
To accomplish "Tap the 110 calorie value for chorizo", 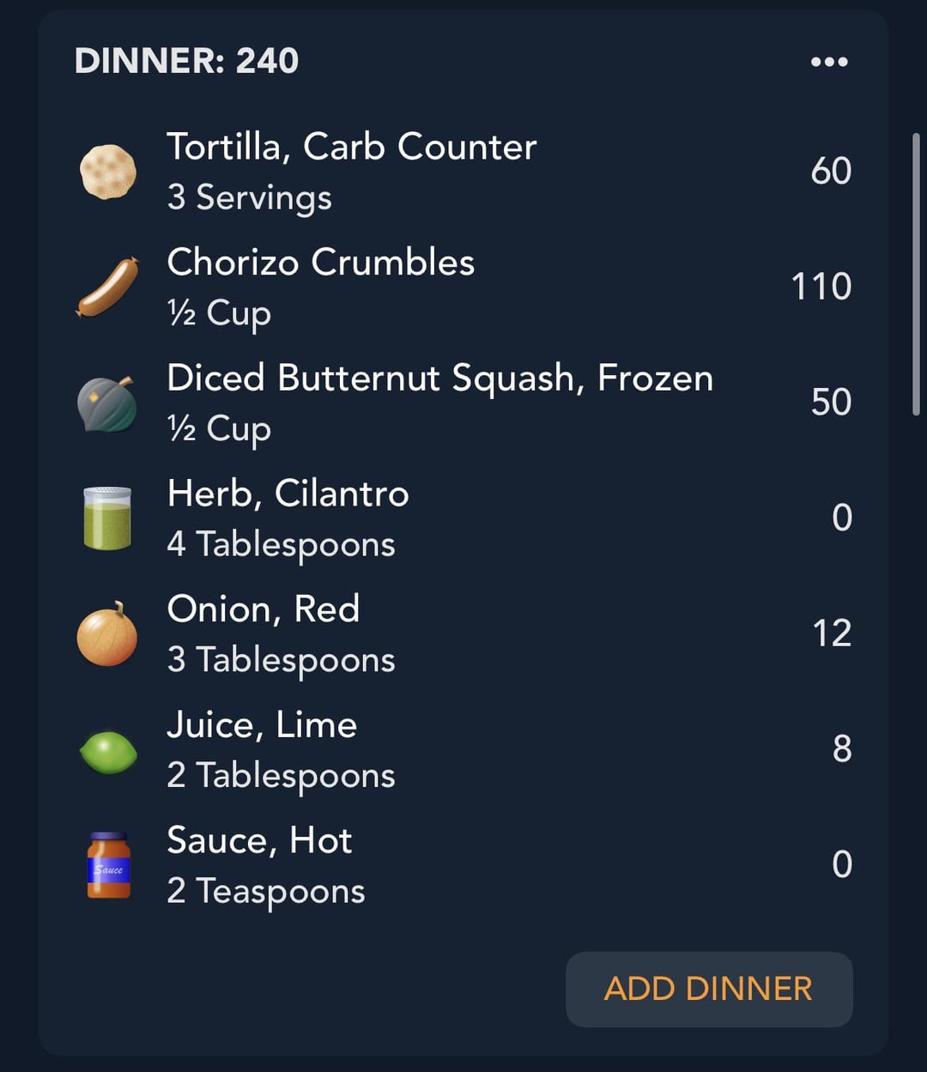I will click(x=821, y=287).
